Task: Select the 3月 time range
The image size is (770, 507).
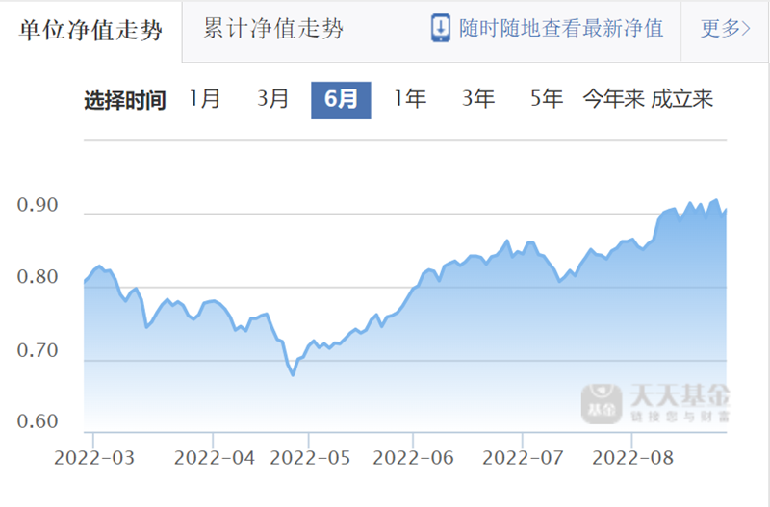Action: [272, 99]
